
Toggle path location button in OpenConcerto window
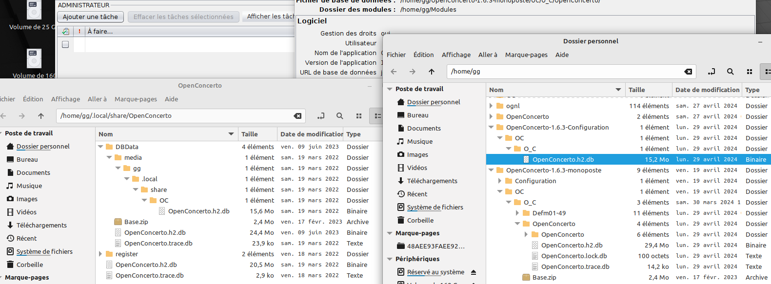pyautogui.click(x=321, y=116)
